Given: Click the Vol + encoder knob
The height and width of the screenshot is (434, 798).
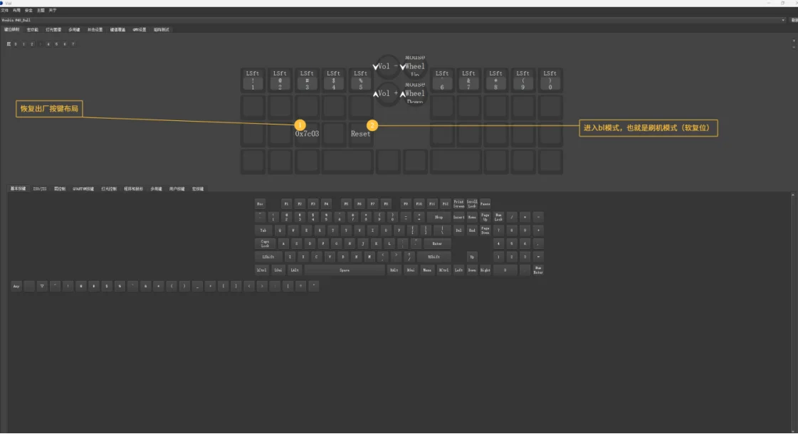Looking at the screenshot, I should tap(388, 93).
